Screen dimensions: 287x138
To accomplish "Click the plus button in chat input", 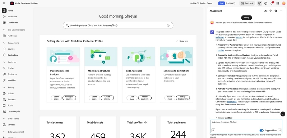I will tap(213, 130).
